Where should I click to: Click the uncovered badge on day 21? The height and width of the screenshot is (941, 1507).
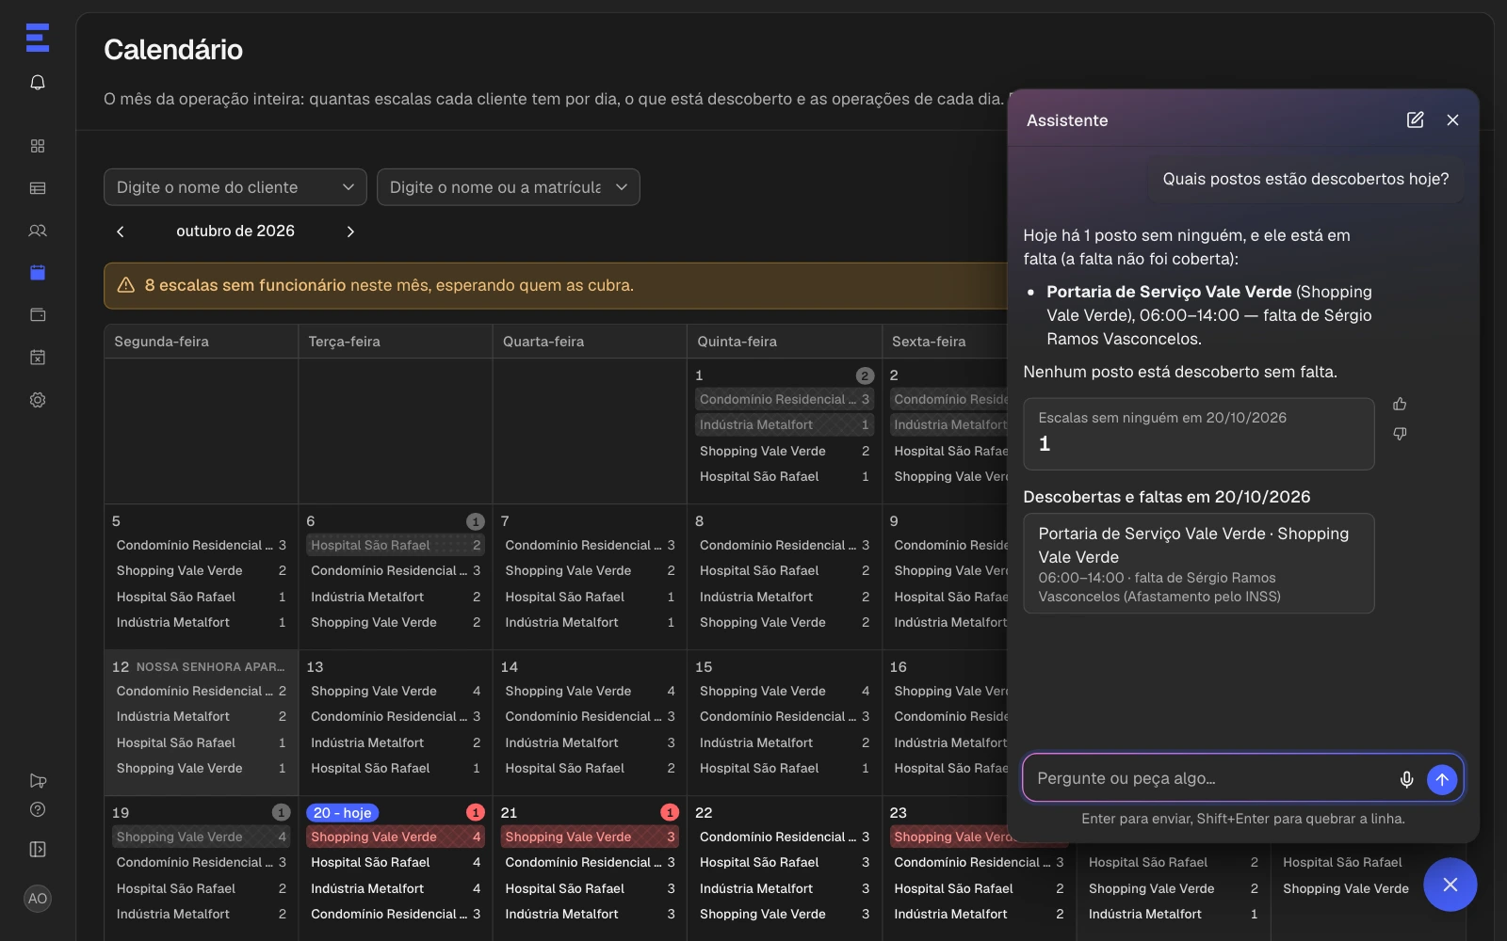click(x=670, y=812)
